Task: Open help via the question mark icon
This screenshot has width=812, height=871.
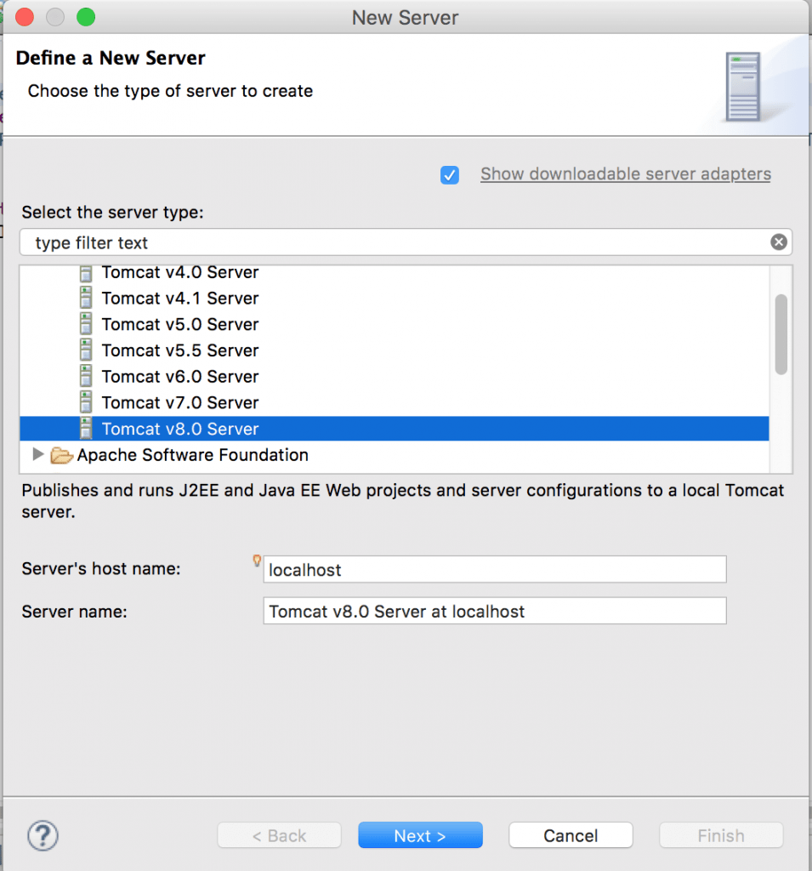Action: tap(43, 835)
